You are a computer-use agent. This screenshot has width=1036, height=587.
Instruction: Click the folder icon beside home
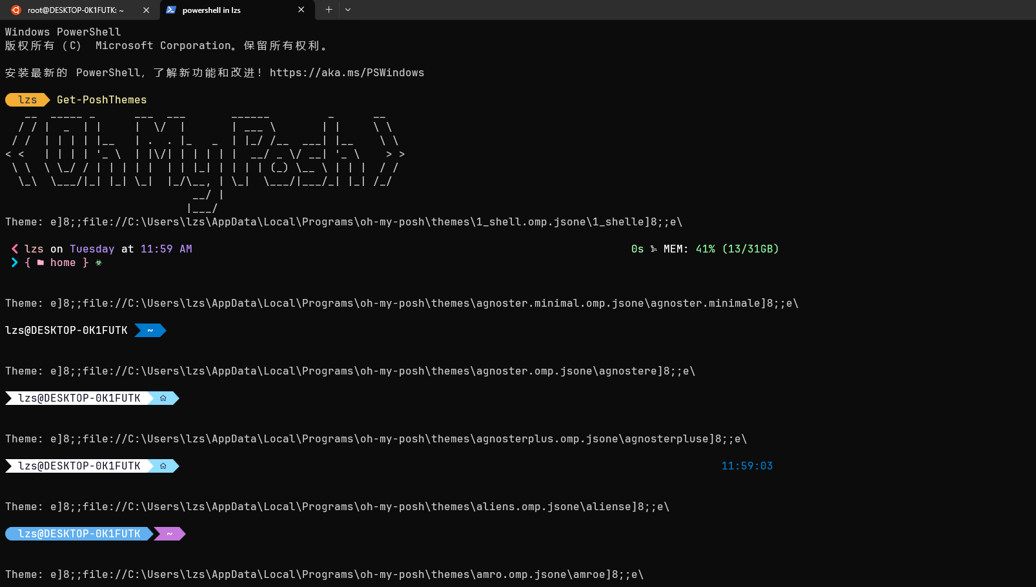[41, 263]
